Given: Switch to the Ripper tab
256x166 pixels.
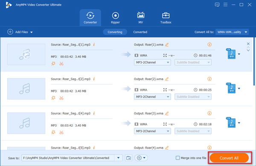Looking at the screenshot, I should (115, 17).
